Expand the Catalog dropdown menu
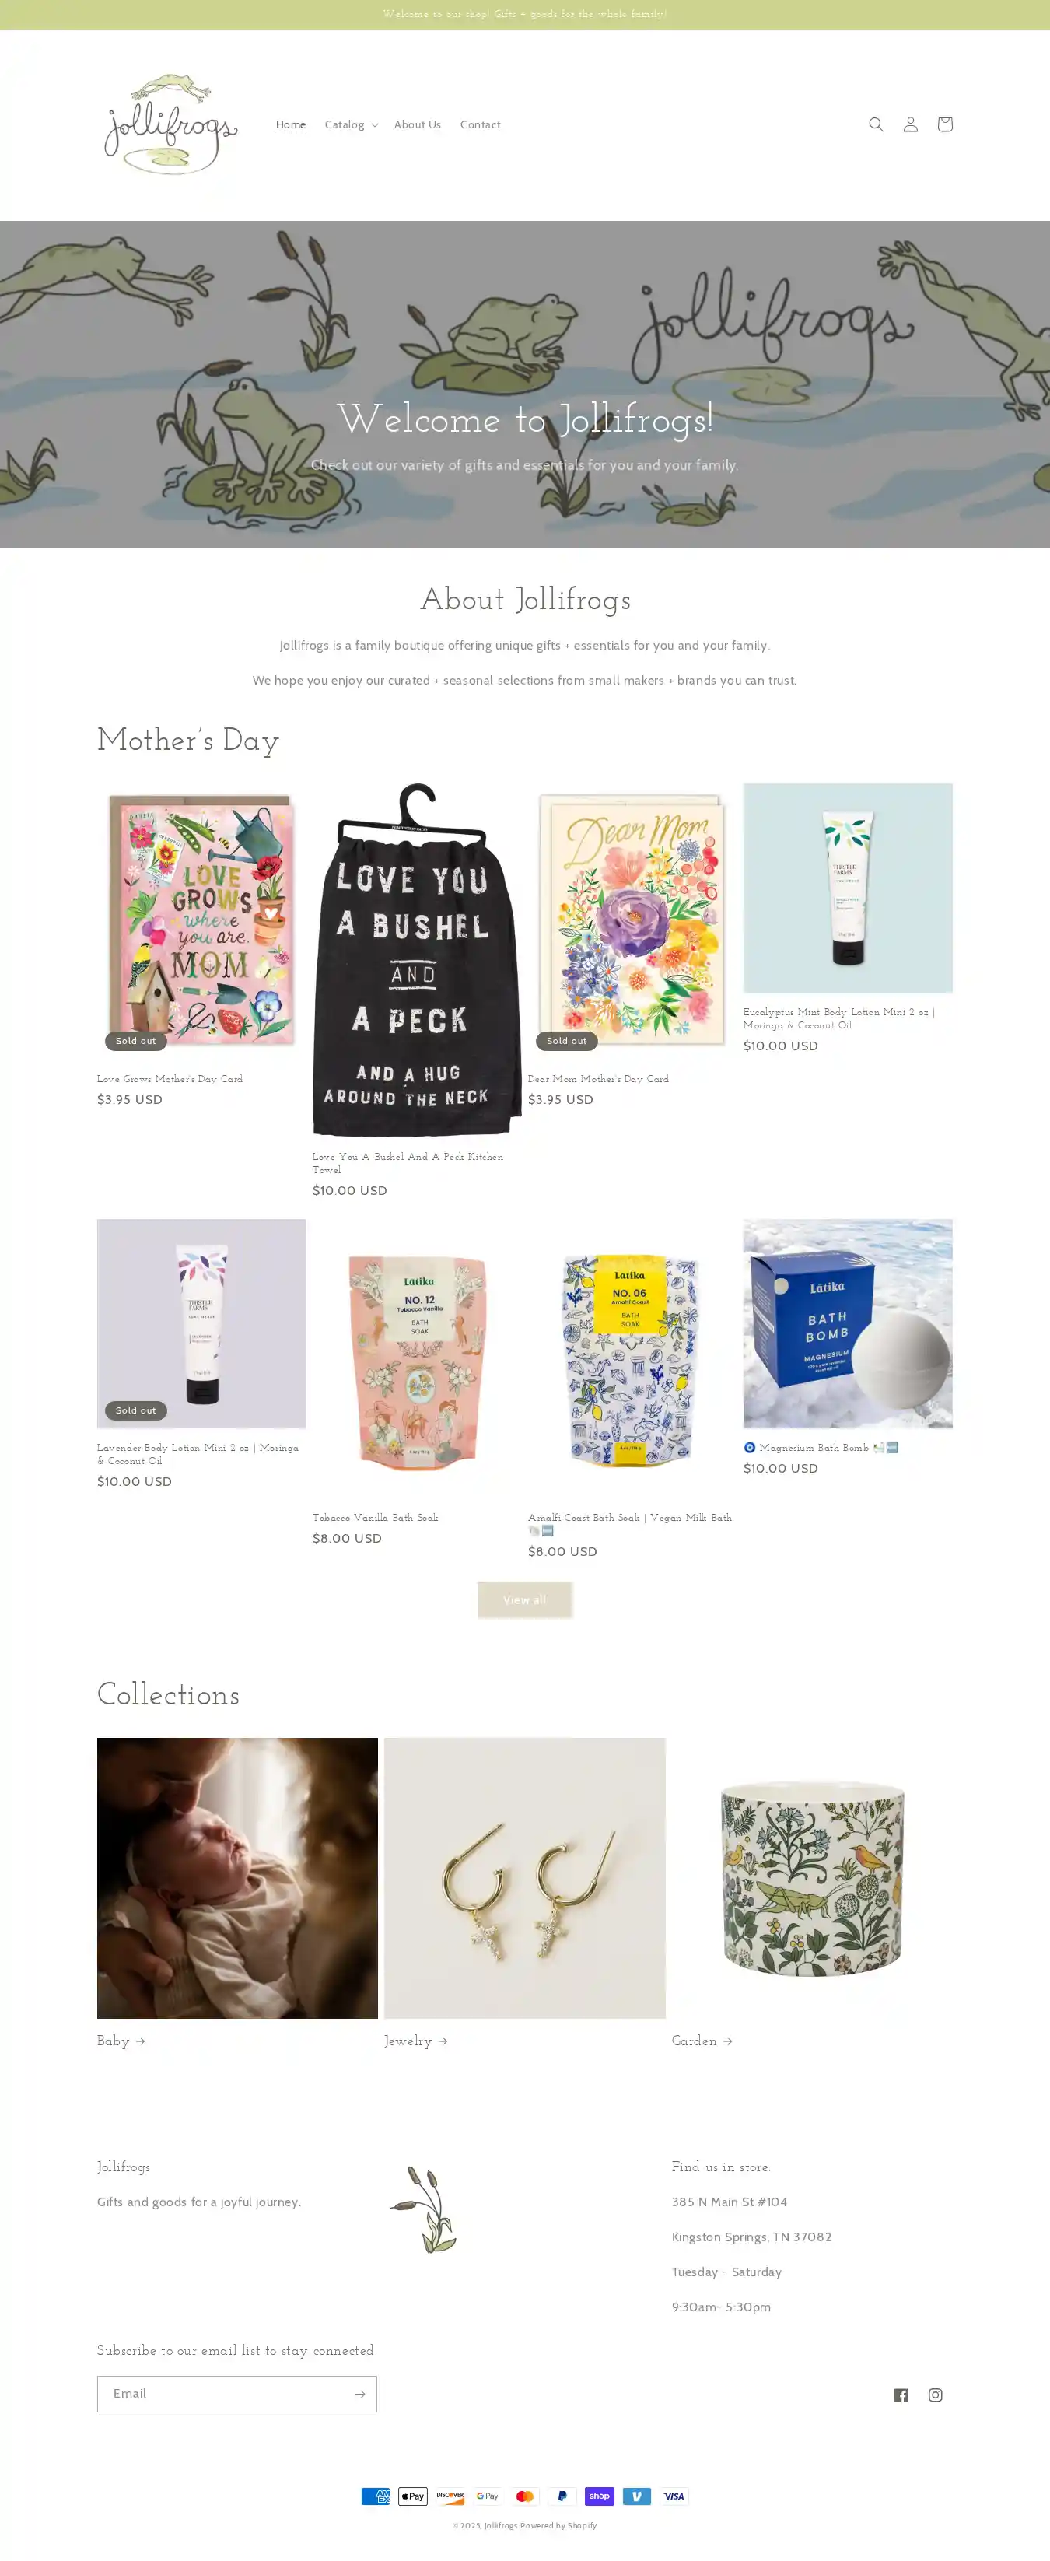This screenshot has height=2561, width=1050. [x=351, y=124]
